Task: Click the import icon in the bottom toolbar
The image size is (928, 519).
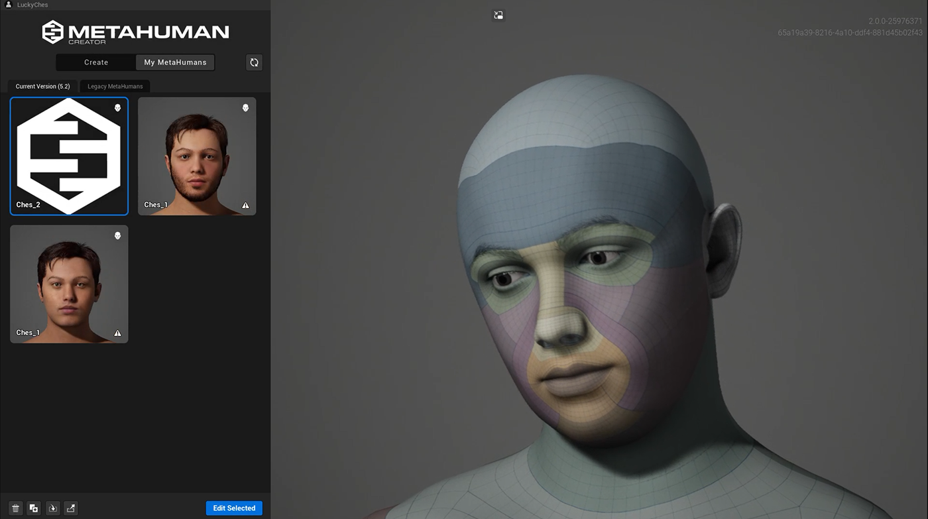Action: [x=52, y=508]
